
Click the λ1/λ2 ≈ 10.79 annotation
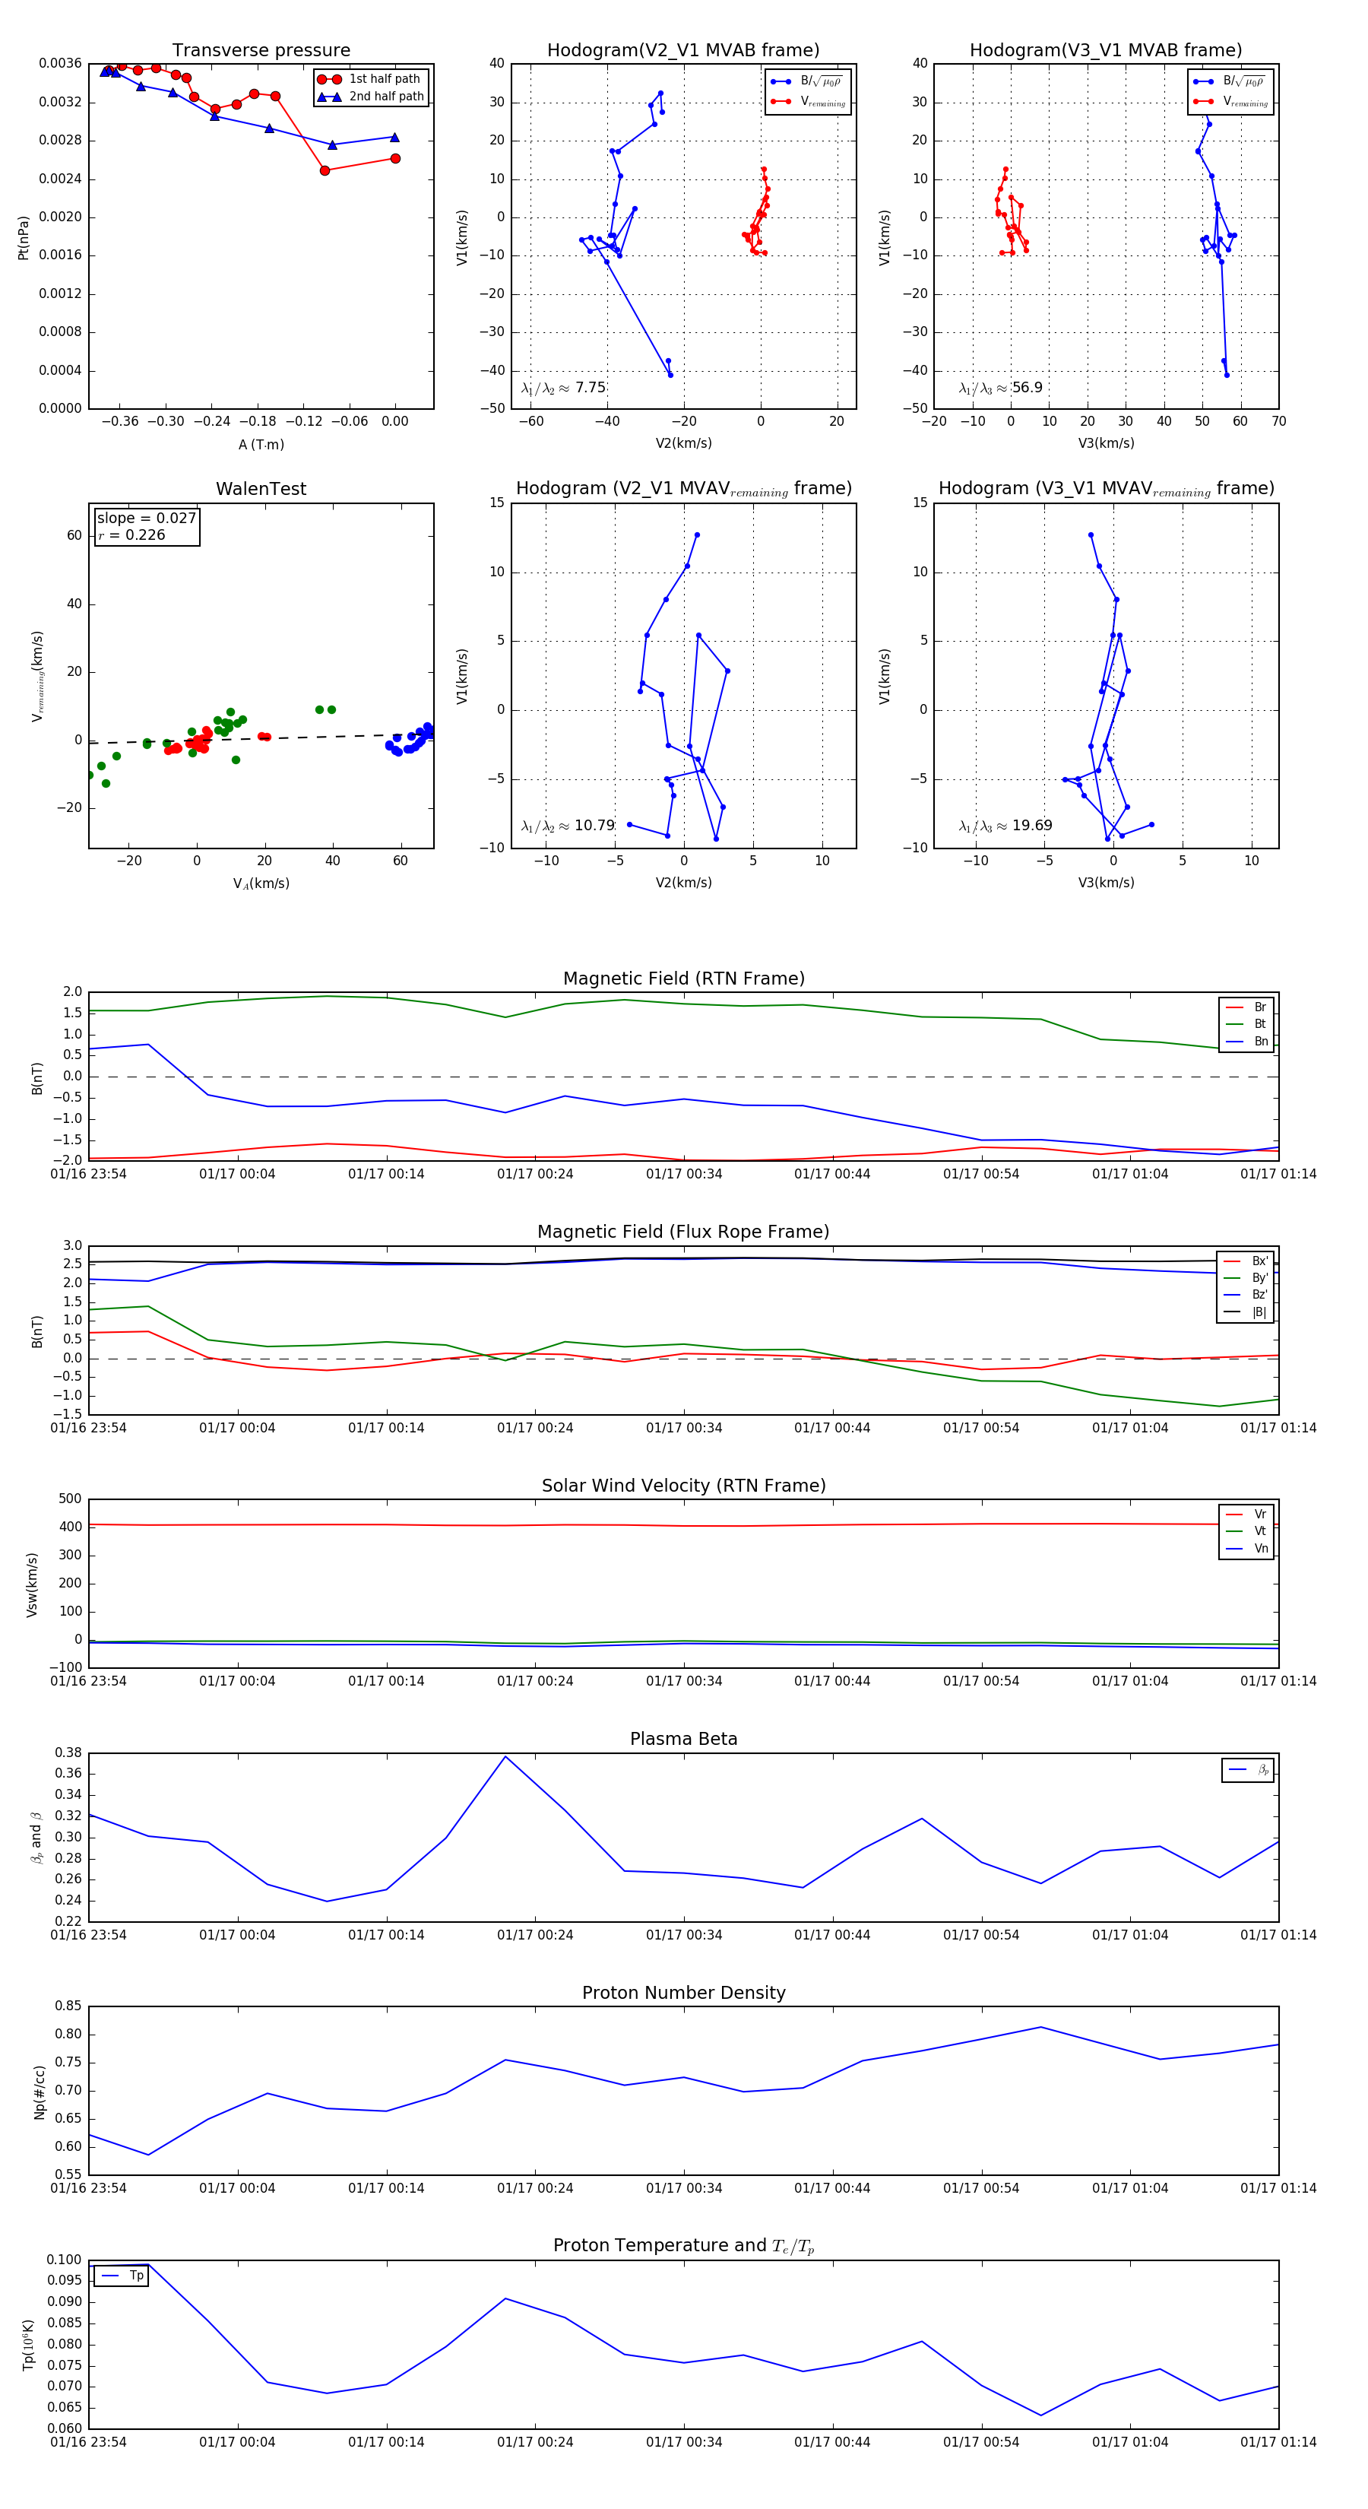tap(568, 826)
